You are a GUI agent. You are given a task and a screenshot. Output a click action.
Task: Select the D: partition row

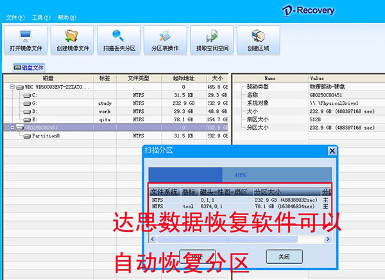click(x=116, y=111)
